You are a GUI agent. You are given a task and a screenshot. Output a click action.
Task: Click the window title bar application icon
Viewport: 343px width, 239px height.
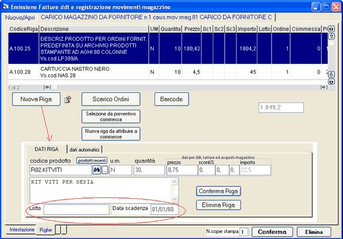tap(5, 7)
